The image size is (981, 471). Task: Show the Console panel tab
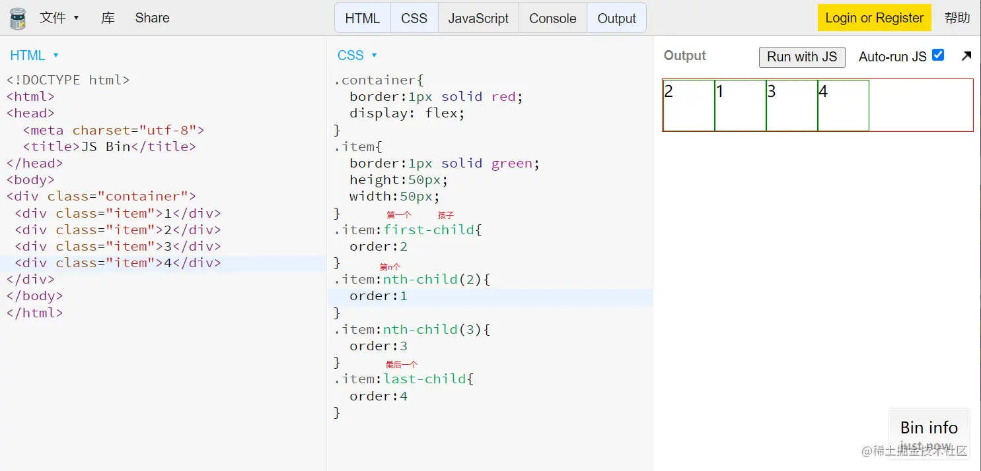coord(552,18)
